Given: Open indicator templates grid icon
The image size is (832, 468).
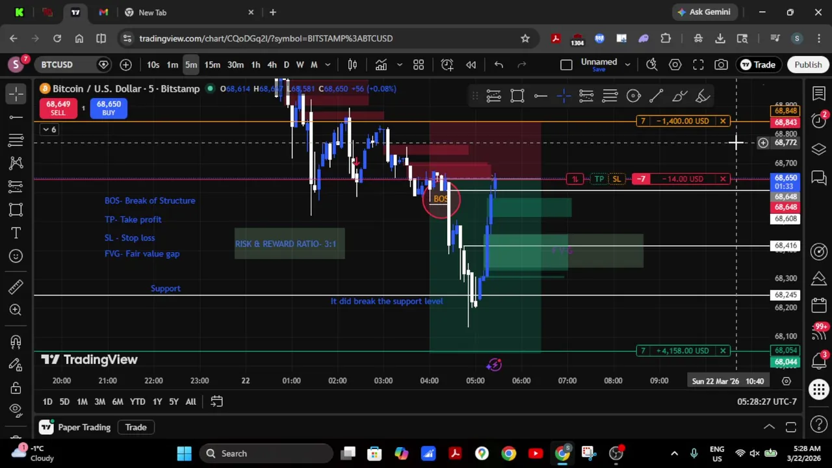Looking at the screenshot, I should (x=419, y=64).
